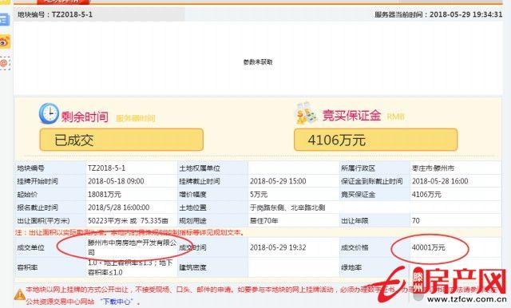This screenshot has width=511, height=308.
Task: Click the large yellow 4106万元 deposit box
Action: pos(376,140)
